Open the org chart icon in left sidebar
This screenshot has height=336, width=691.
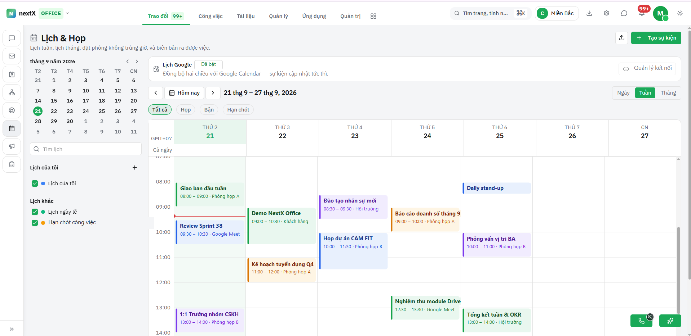tap(12, 92)
